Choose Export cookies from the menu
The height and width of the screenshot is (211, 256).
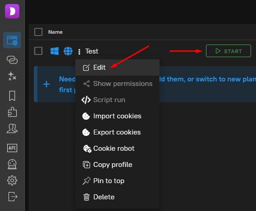[x=117, y=132]
